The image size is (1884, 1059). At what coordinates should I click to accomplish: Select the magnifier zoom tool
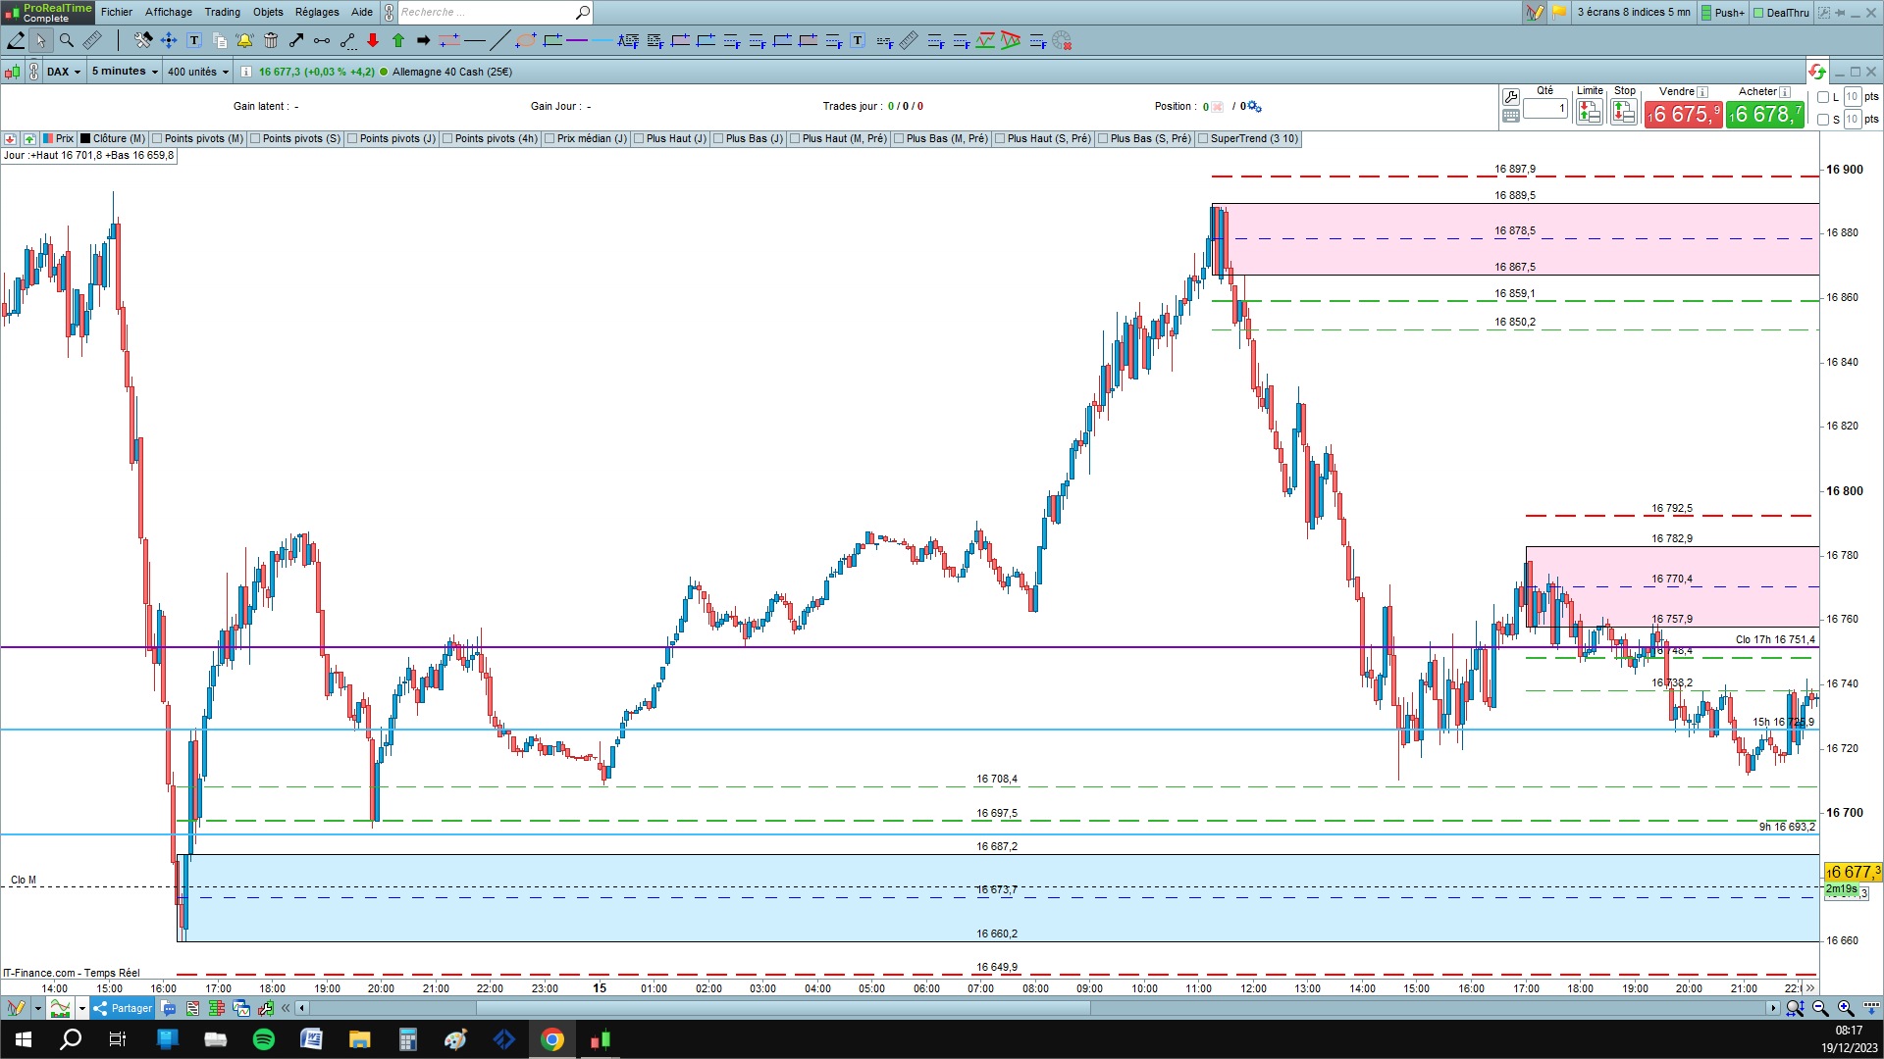click(67, 40)
